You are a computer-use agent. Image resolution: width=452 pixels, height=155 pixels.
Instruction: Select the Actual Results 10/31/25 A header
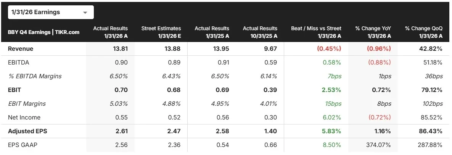coord(260,32)
